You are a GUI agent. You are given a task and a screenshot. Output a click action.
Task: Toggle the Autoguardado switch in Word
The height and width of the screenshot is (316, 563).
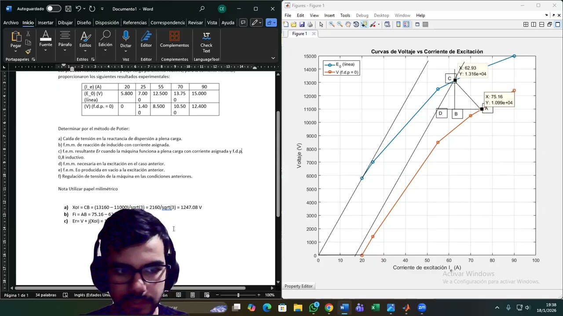(x=54, y=8)
